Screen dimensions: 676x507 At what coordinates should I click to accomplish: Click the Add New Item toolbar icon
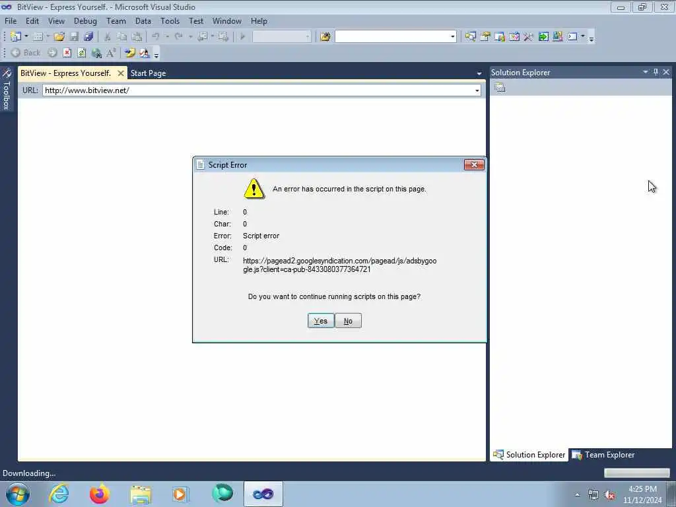[x=38, y=37]
